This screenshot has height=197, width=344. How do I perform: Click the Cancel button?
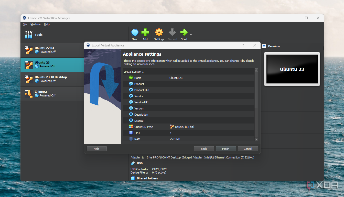248,149
